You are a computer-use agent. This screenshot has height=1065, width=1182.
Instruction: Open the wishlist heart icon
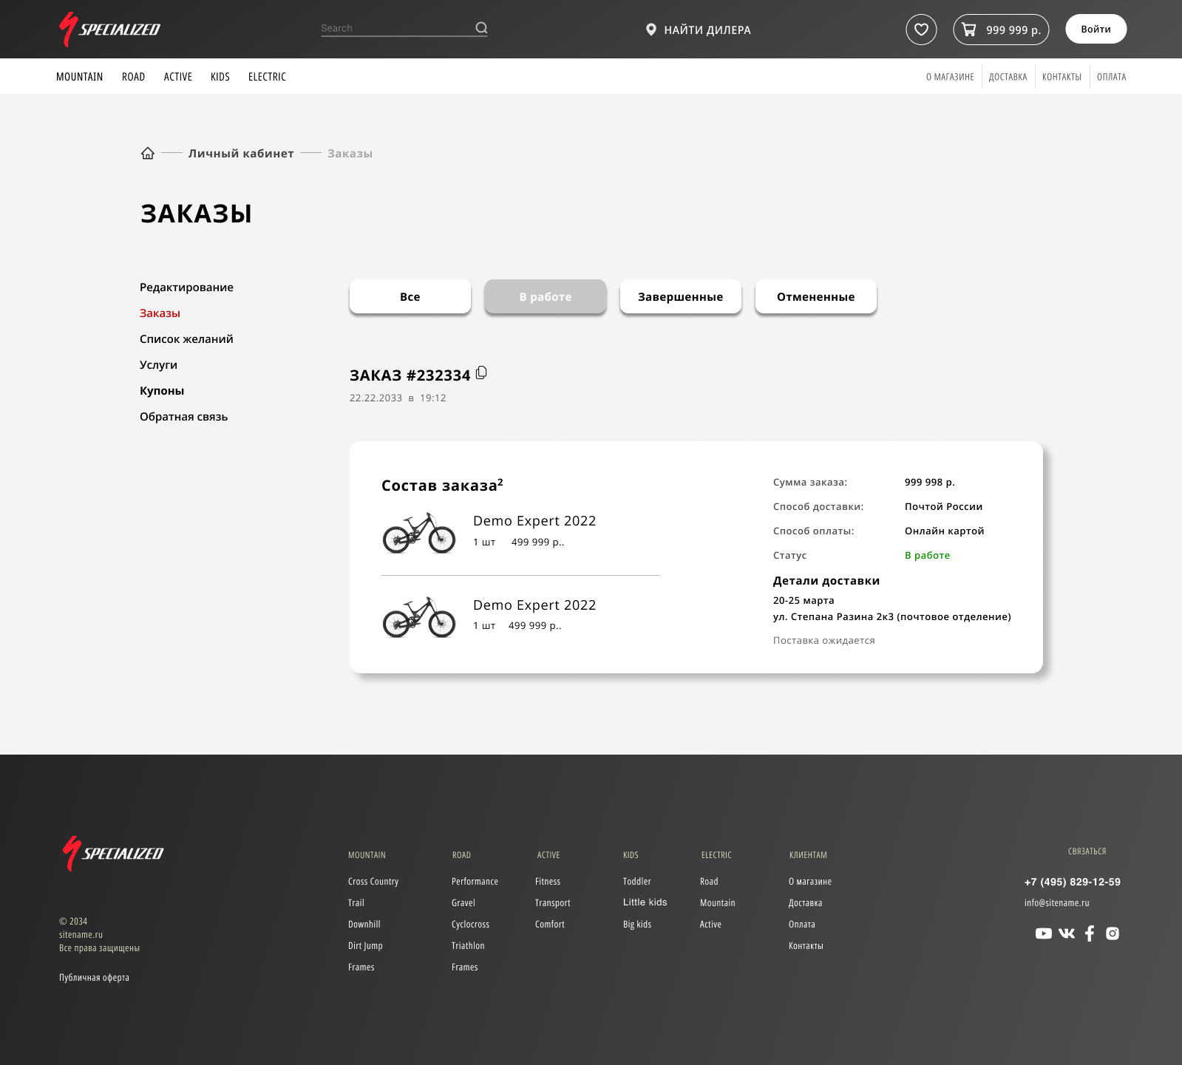click(921, 30)
